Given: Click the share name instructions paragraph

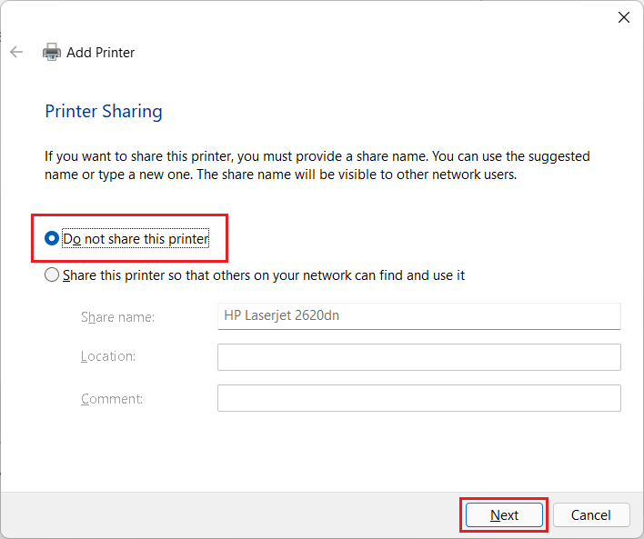Looking at the screenshot, I should [x=317, y=165].
